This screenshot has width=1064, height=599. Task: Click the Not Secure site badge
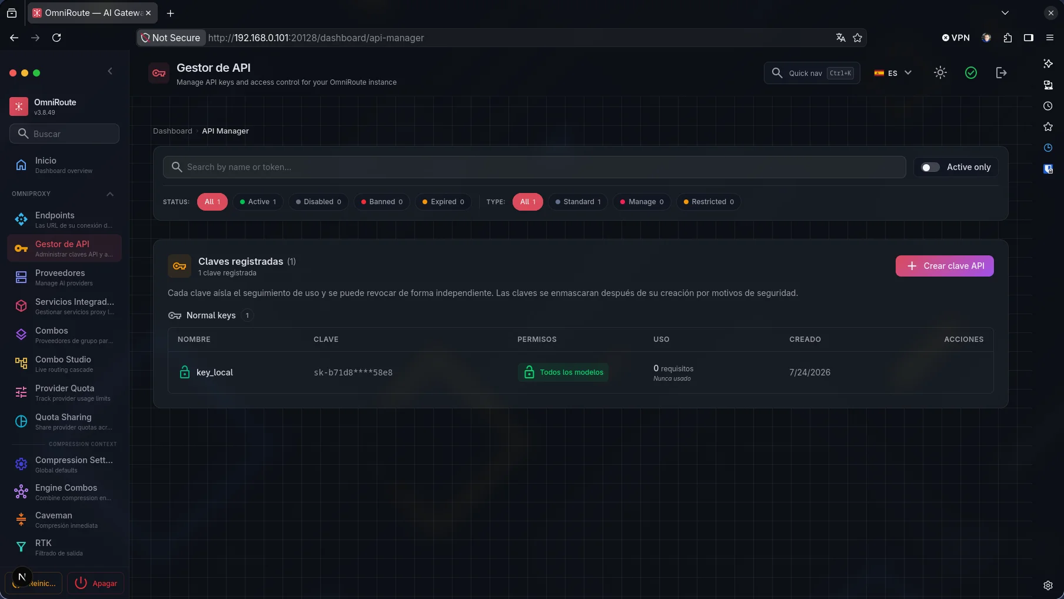tap(171, 38)
